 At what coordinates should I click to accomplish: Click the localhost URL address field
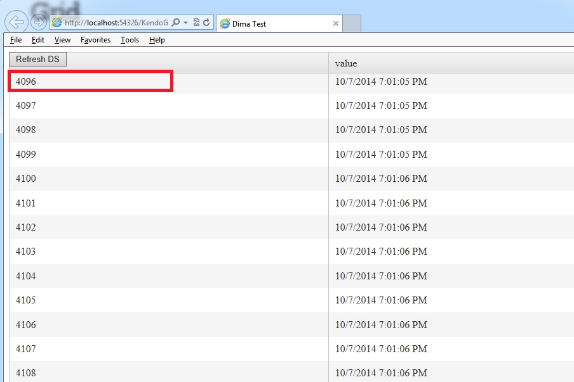[x=116, y=23]
